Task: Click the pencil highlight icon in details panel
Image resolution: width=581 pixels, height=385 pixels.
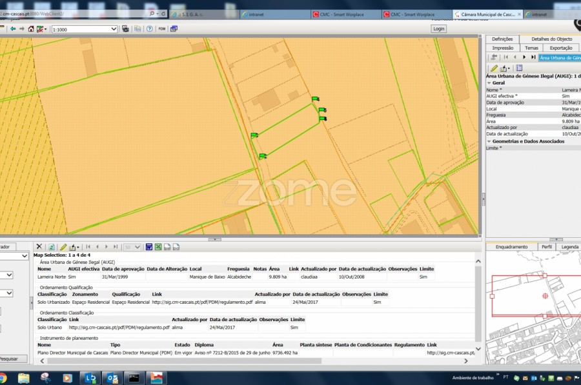Action: pos(494,68)
